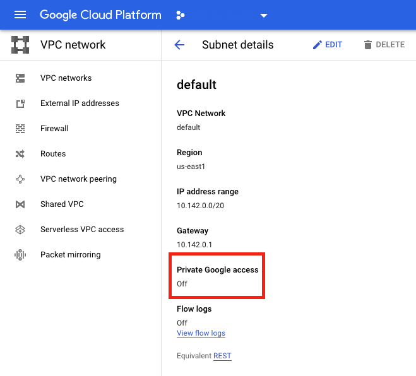Viewport: 416px width, 376px height.
Task: Open Shared VPC page
Action: point(62,204)
